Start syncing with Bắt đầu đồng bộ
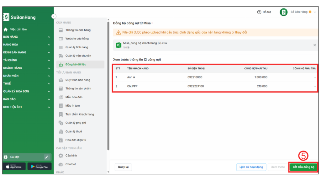Image resolution: width=321 pixels, height=181 pixels. click(x=303, y=167)
